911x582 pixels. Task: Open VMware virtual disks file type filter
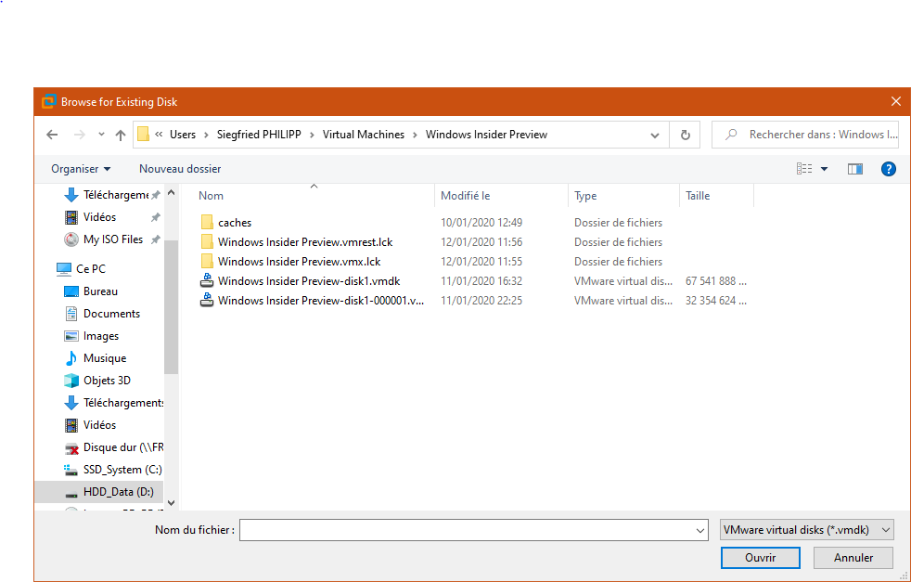pyautogui.click(x=806, y=530)
